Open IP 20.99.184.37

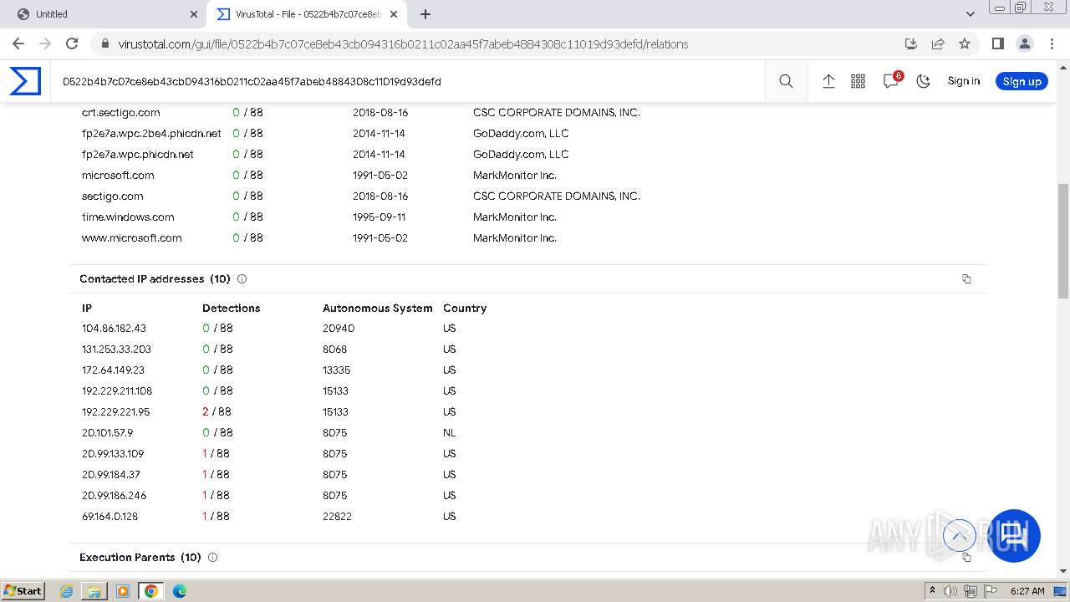111,475
